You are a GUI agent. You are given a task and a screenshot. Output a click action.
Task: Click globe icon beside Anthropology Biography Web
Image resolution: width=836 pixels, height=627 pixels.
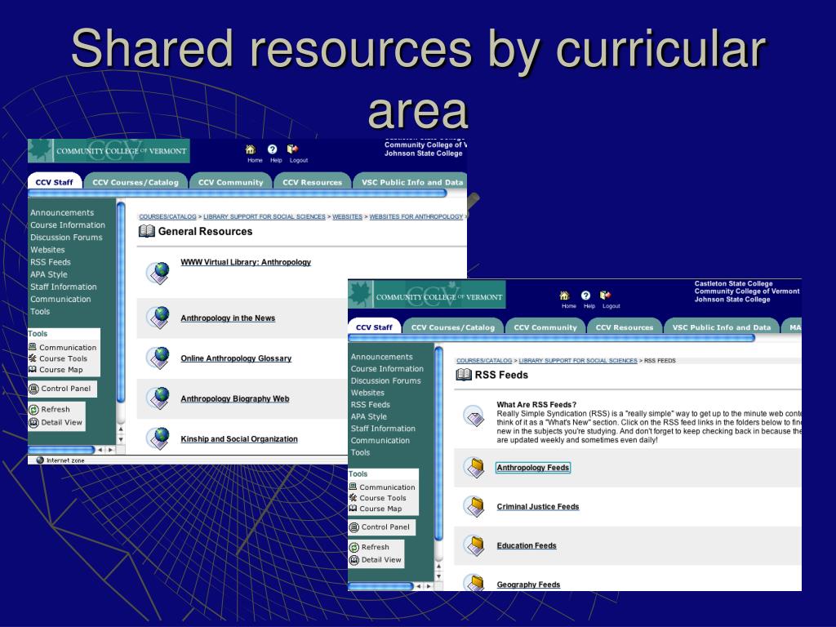pyautogui.click(x=158, y=398)
